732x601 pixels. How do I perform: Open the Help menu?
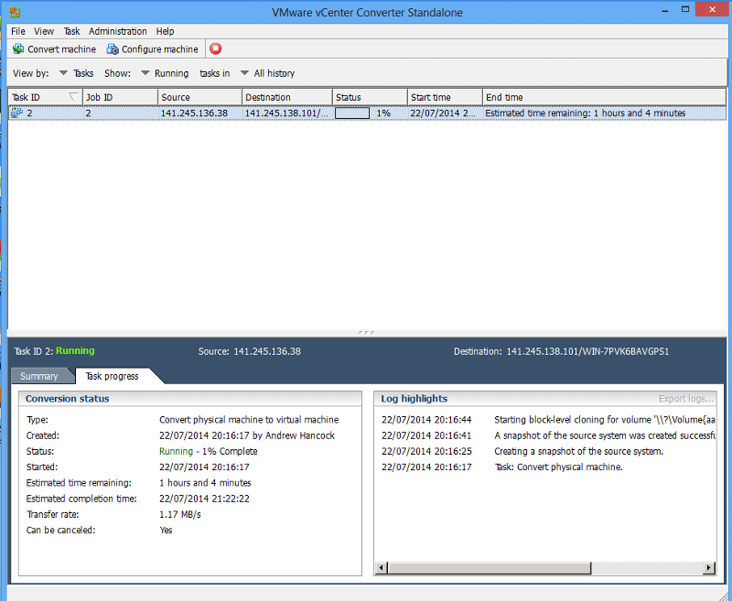166,31
